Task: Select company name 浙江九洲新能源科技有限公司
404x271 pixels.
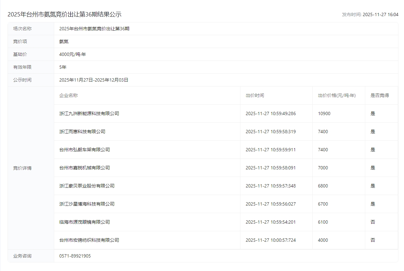Action: coord(89,113)
